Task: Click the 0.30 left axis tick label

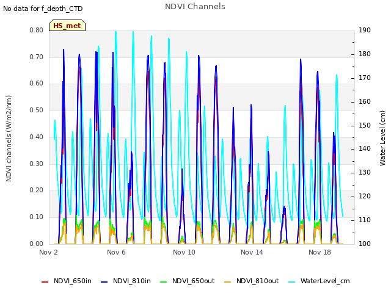Action: (37, 164)
